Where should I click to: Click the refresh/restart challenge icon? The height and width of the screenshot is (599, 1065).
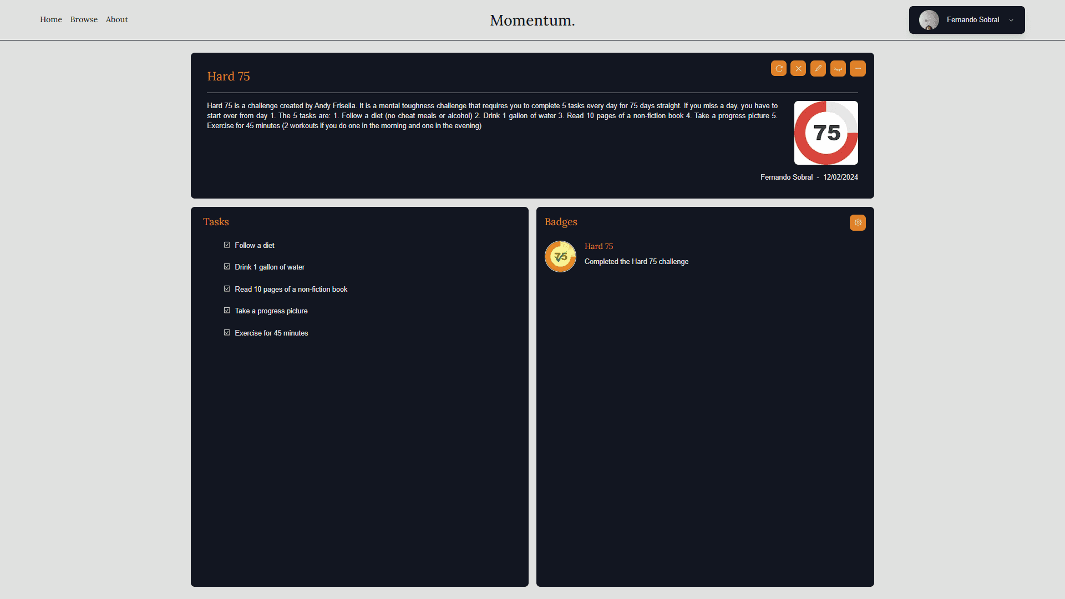(779, 68)
